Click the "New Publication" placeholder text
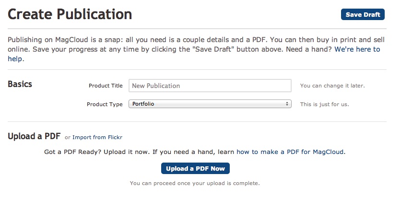The height and width of the screenshot is (197, 401). [x=156, y=86]
